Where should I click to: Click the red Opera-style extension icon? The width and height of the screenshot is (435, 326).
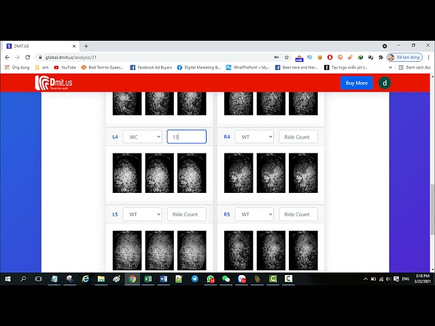point(330,57)
